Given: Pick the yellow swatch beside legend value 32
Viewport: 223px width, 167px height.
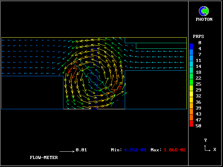Looking at the screenshot, I should click(x=191, y=96).
